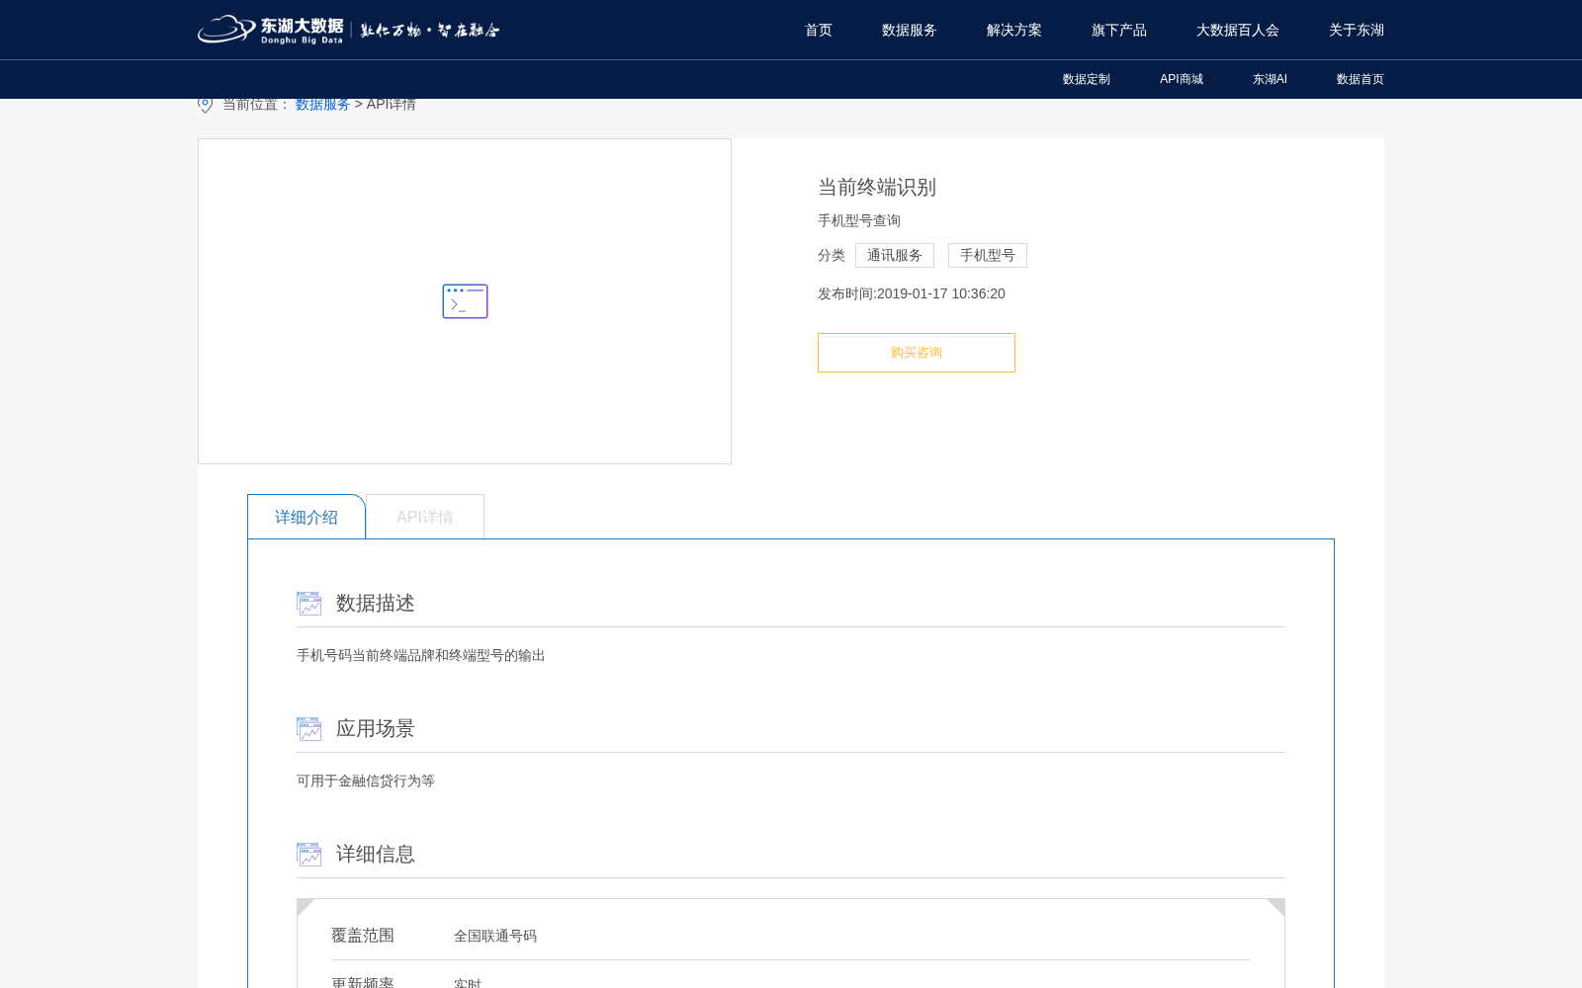1582x988 pixels.
Task: Click the terminal API thumbnail icon
Action: (x=465, y=301)
